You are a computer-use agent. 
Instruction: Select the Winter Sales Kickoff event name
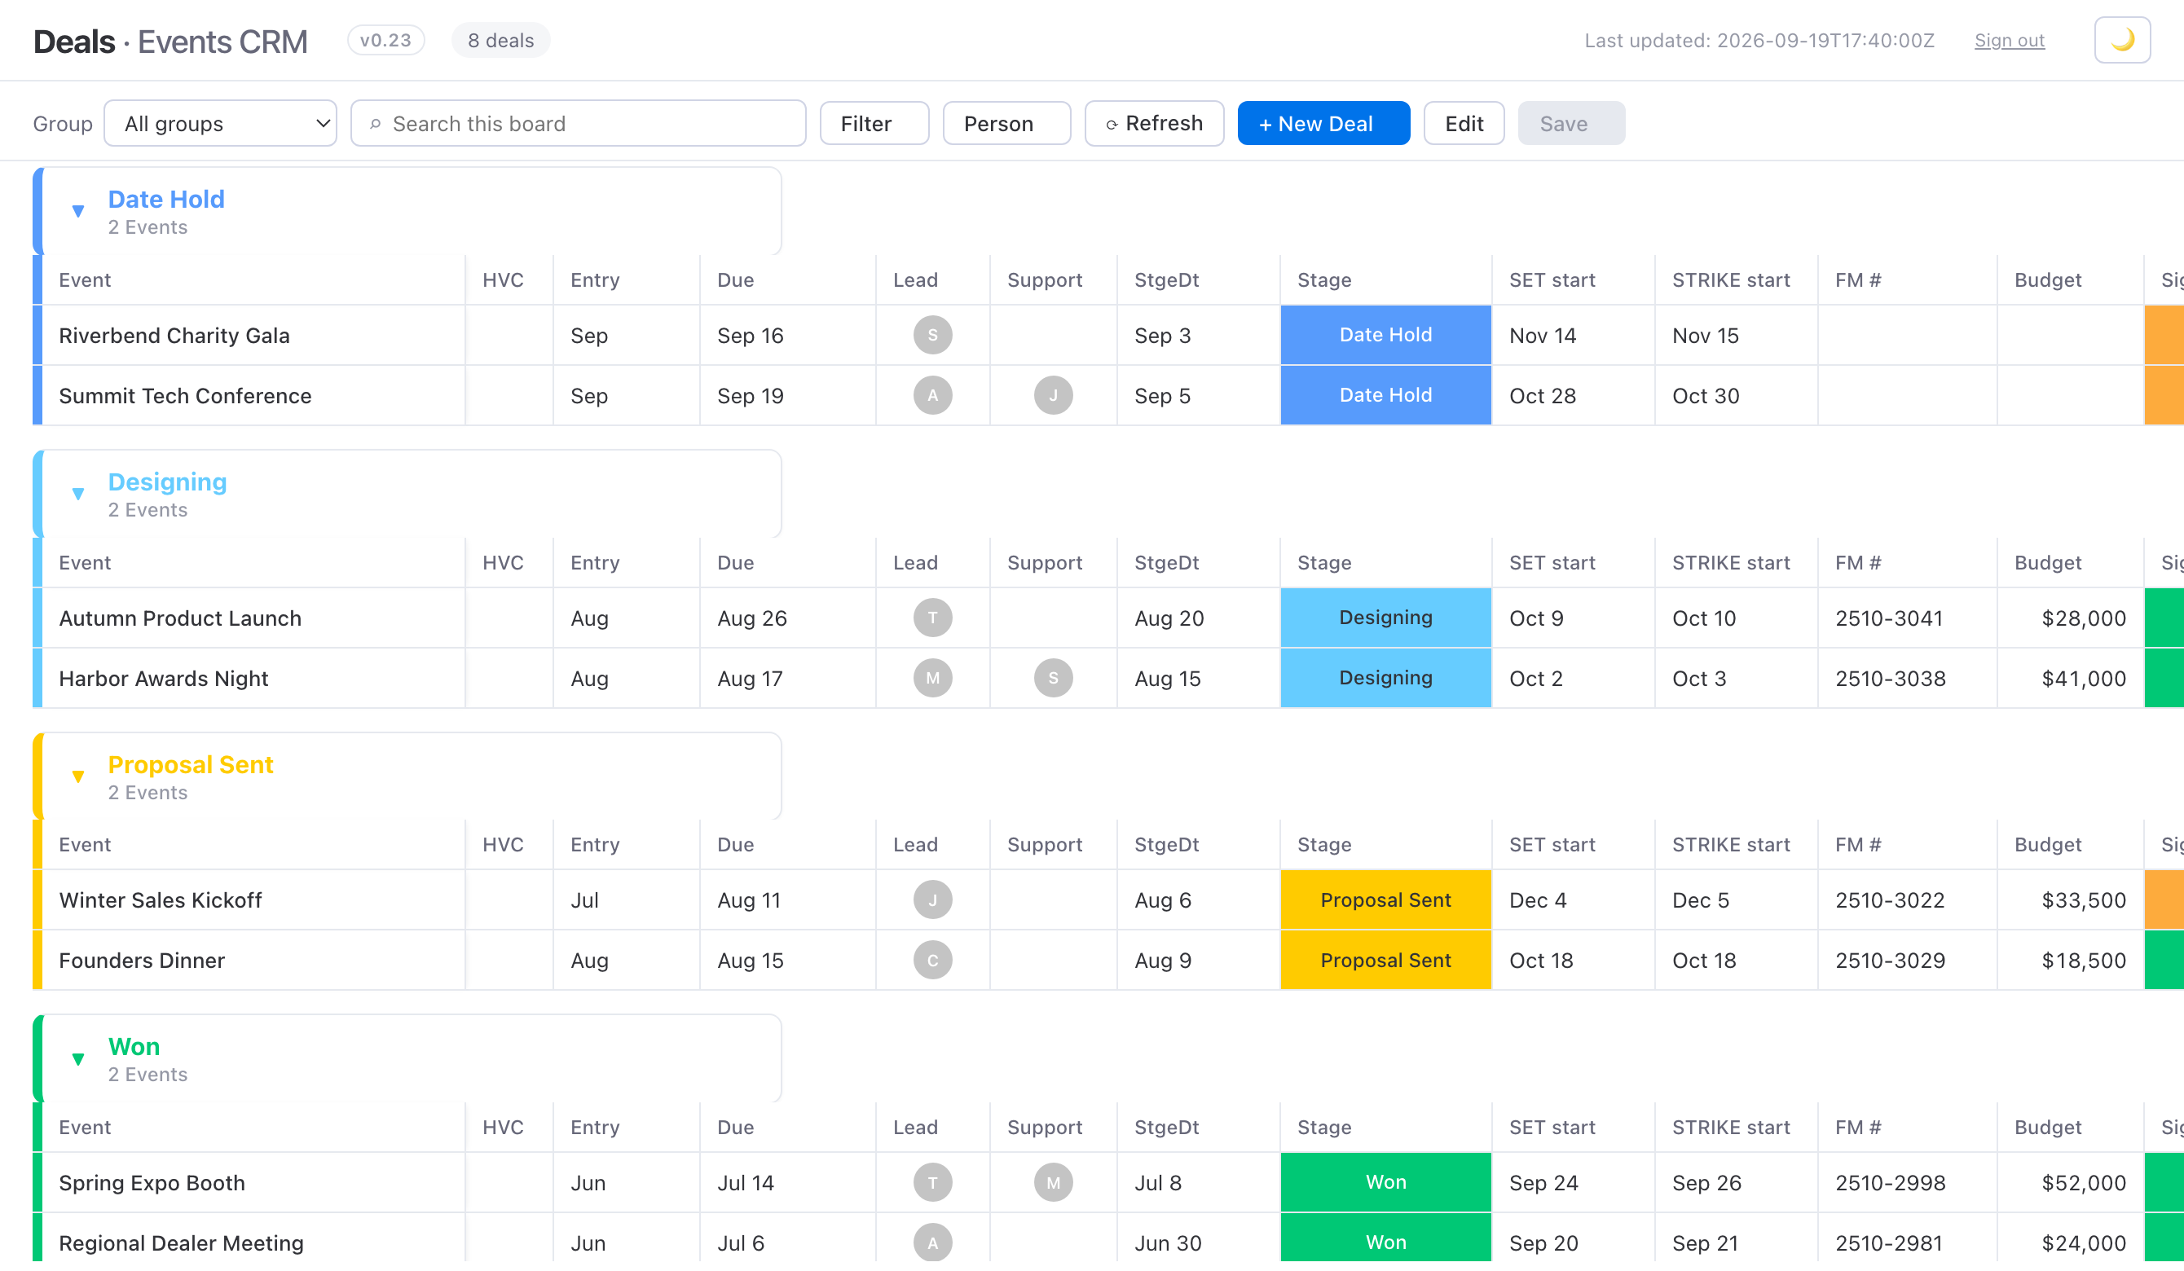[161, 901]
